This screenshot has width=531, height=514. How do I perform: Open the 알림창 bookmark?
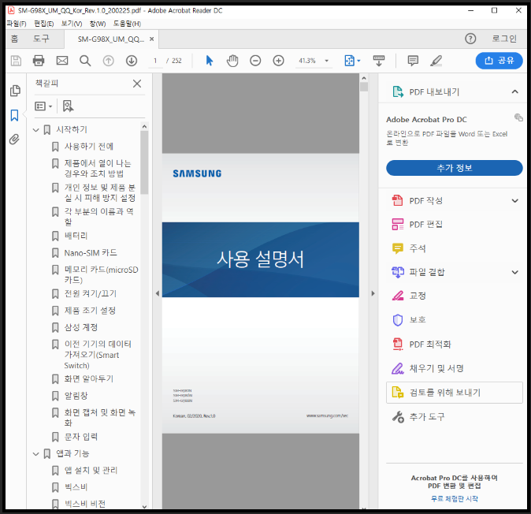coord(76,396)
